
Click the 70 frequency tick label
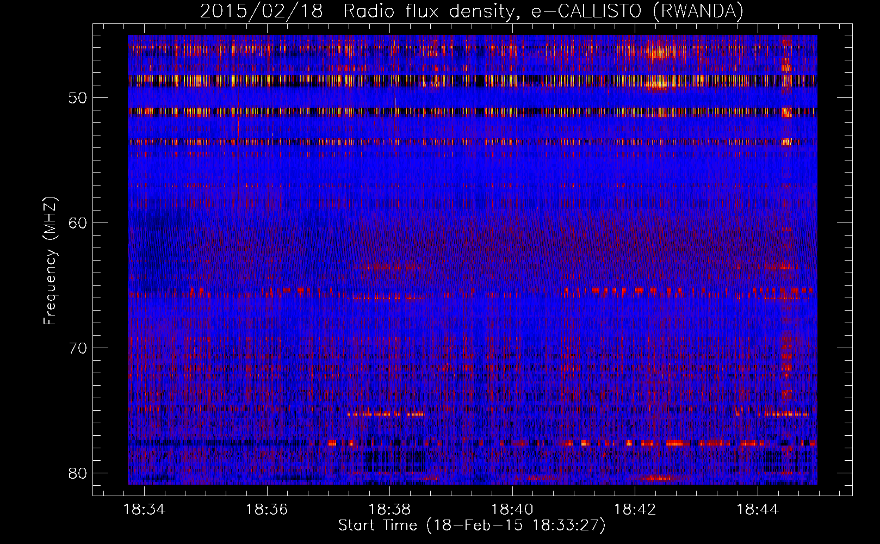click(78, 348)
